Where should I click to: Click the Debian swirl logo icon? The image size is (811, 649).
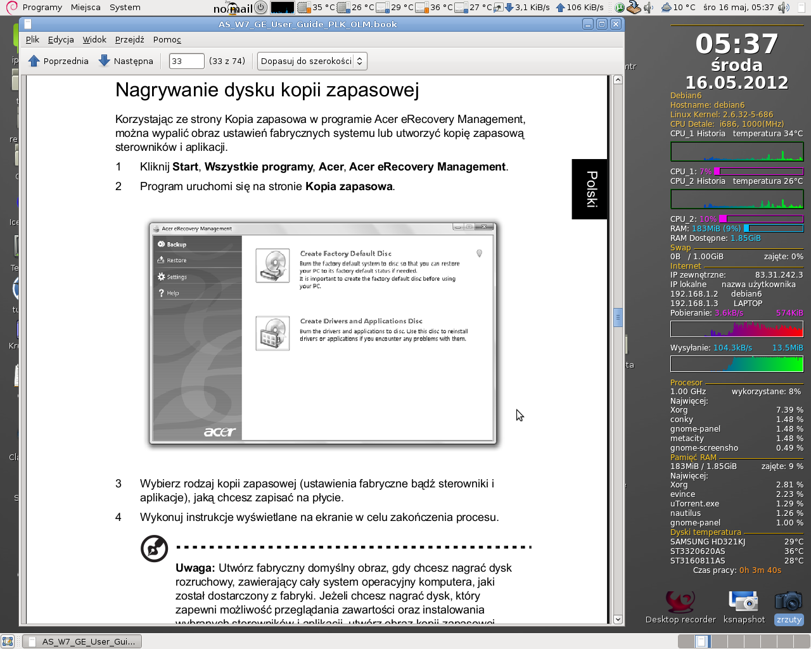coord(11,8)
